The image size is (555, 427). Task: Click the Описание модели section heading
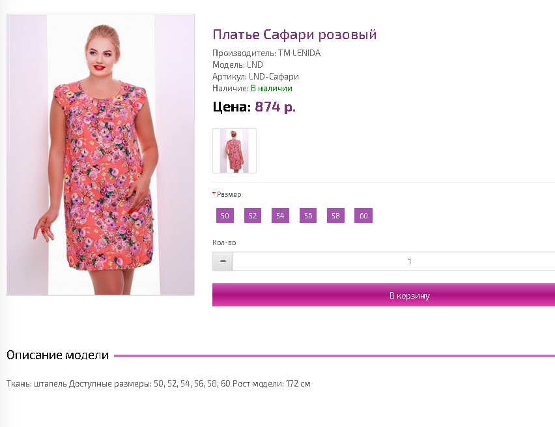click(x=57, y=355)
